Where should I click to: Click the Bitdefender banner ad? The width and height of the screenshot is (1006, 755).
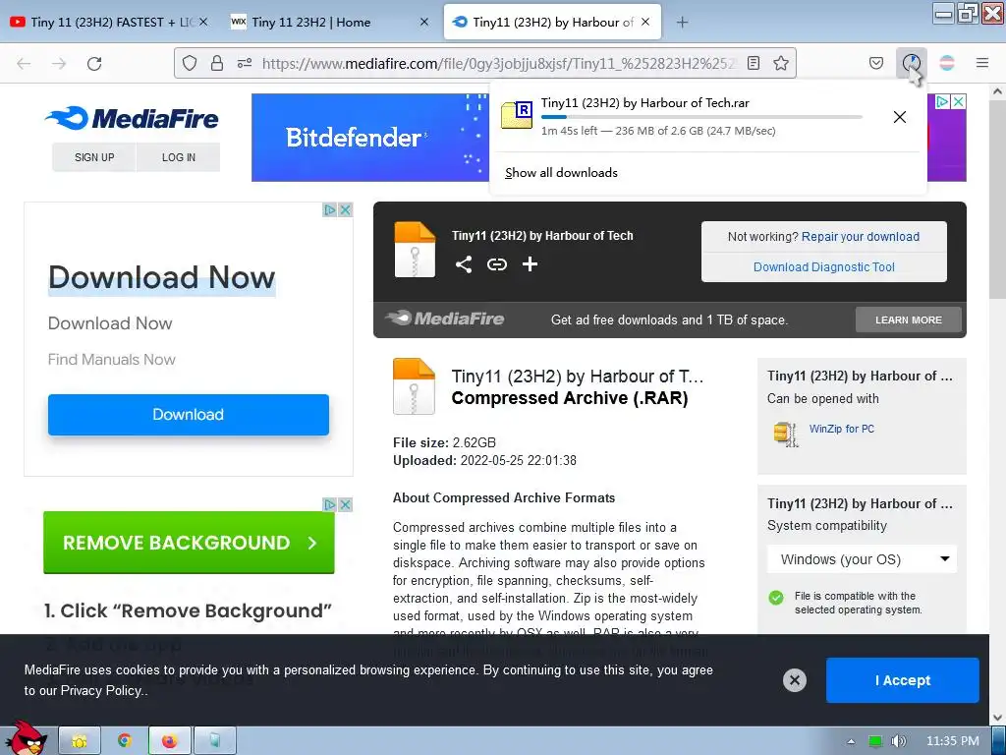click(370, 138)
